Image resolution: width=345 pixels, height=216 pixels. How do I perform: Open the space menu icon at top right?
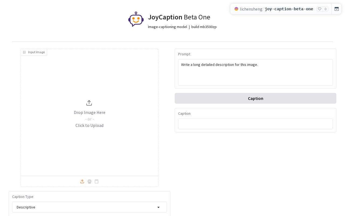(x=337, y=9)
